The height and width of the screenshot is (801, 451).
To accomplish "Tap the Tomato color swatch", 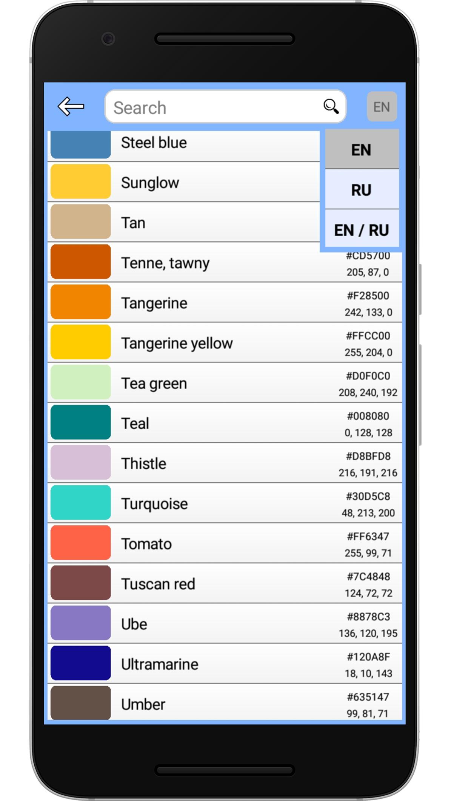I will point(81,543).
